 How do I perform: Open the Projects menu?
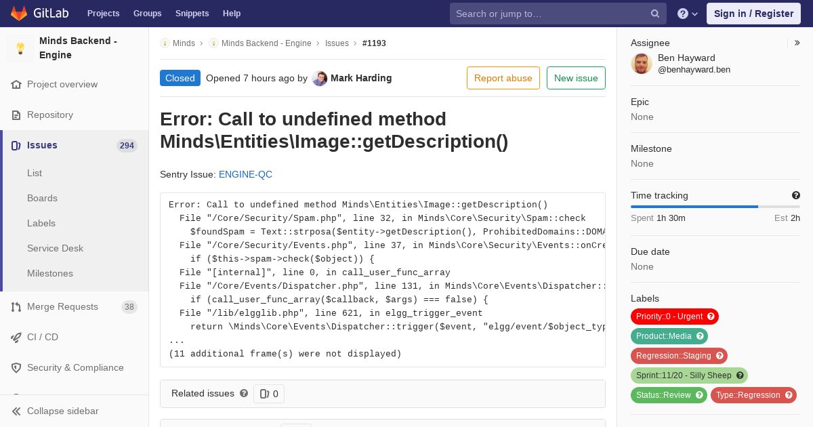[103, 14]
